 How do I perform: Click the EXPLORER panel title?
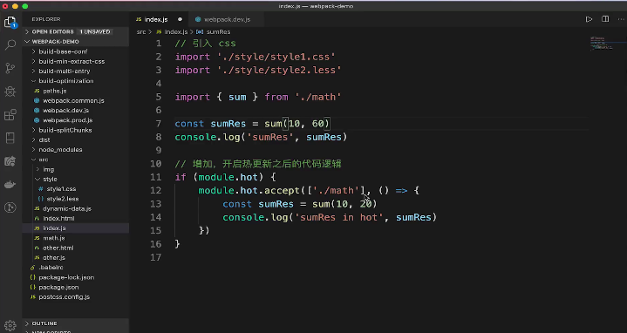[46, 19]
